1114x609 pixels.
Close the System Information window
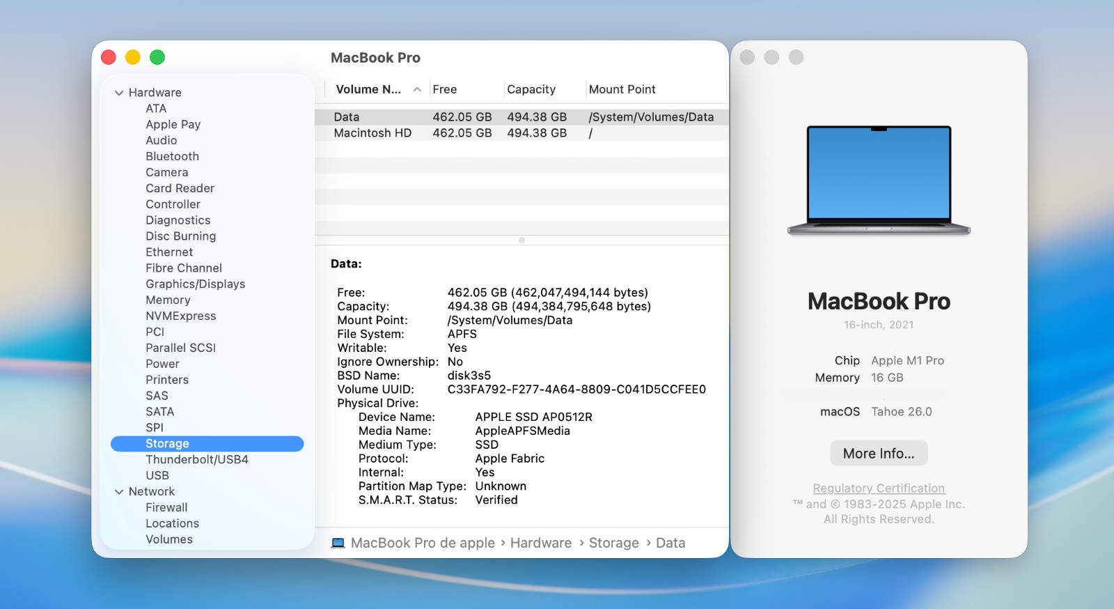click(109, 57)
